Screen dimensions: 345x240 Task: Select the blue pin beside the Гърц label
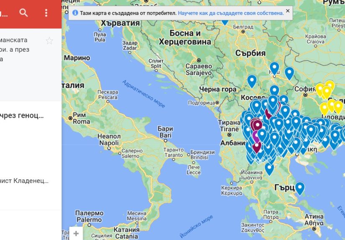[x=300, y=187]
